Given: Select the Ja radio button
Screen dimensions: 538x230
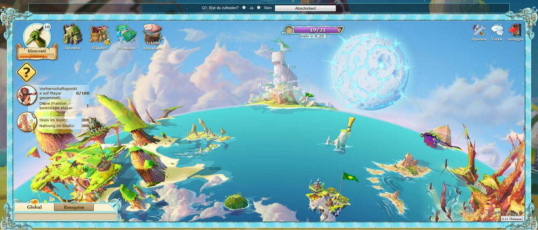Looking at the screenshot, I should pyautogui.click(x=244, y=8).
